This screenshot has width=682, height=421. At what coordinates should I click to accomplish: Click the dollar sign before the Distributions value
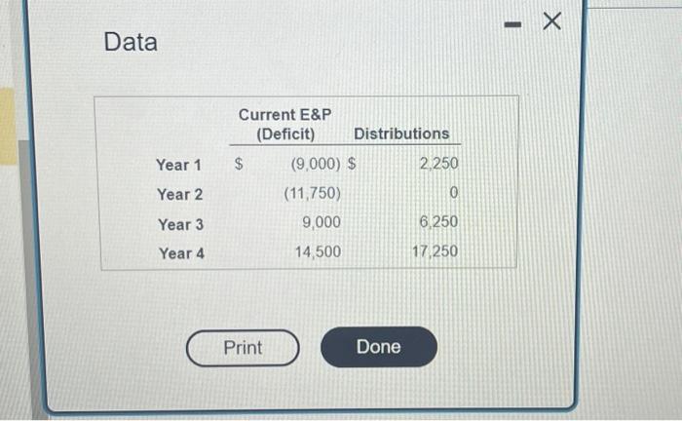point(352,164)
